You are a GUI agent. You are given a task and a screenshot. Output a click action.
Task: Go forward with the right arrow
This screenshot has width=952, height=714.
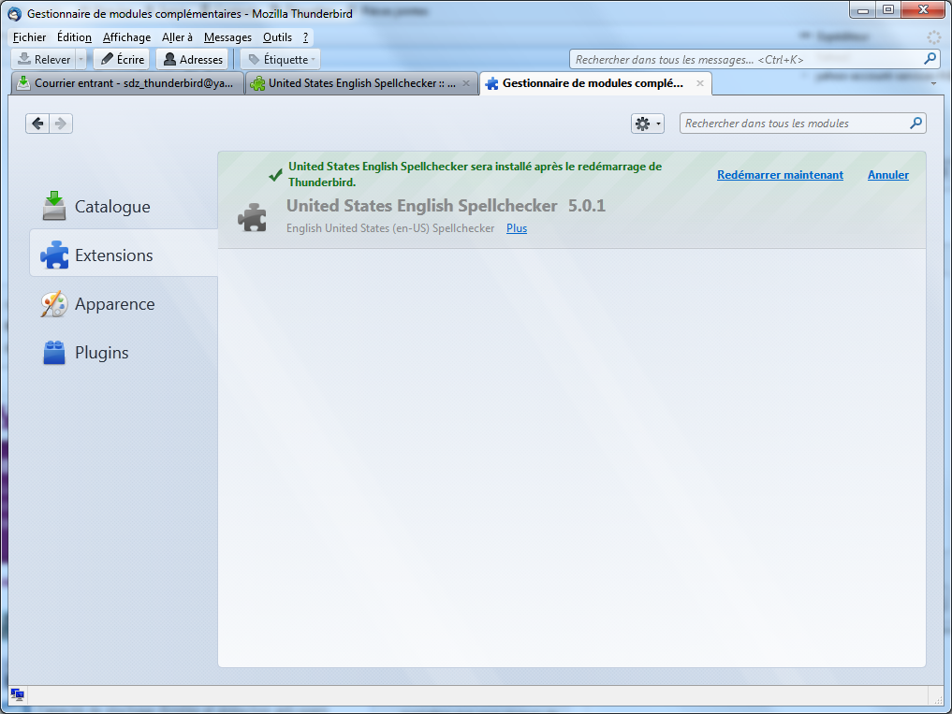tap(61, 124)
